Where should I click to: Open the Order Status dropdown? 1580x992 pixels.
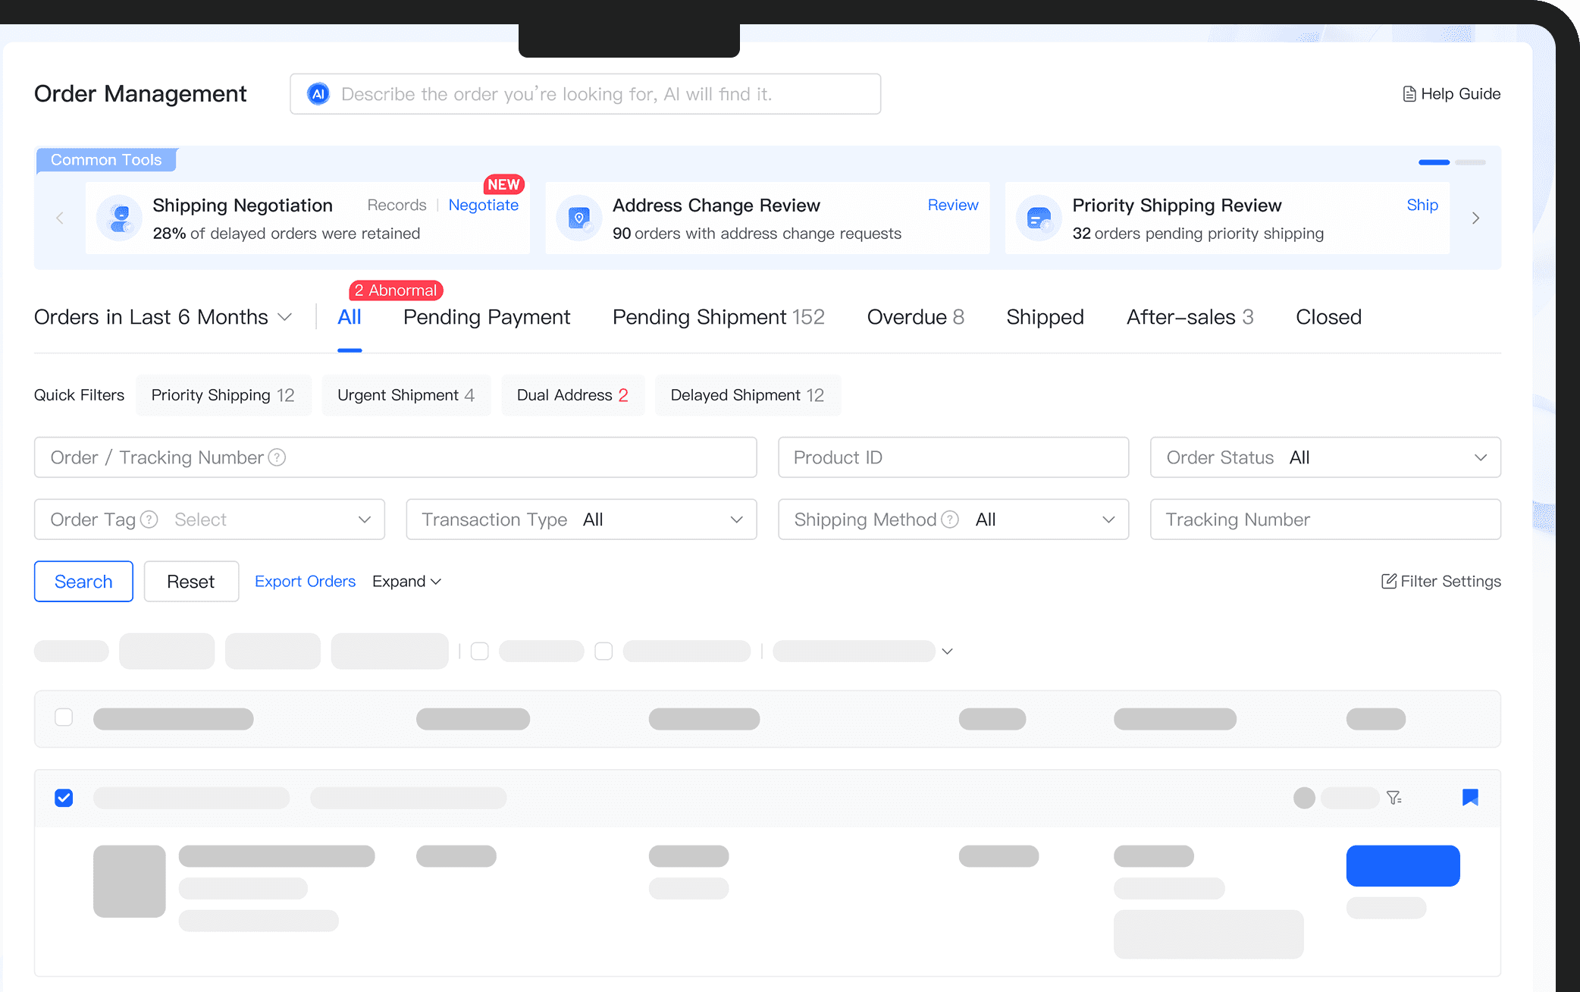click(x=1325, y=457)
